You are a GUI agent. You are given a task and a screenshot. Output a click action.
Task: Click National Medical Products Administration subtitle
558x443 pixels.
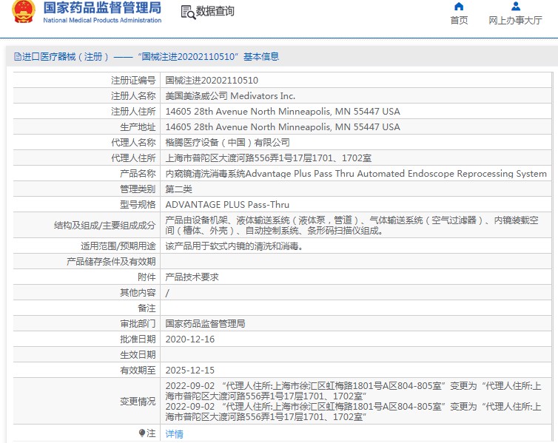tap(102, 20)
